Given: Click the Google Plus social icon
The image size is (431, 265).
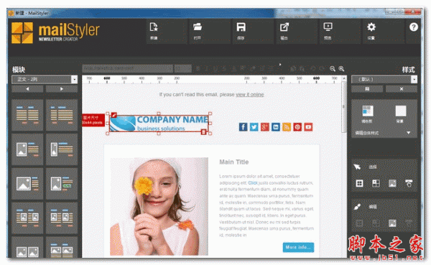Looking at the screenshot, I should click(x=264, y=127).
